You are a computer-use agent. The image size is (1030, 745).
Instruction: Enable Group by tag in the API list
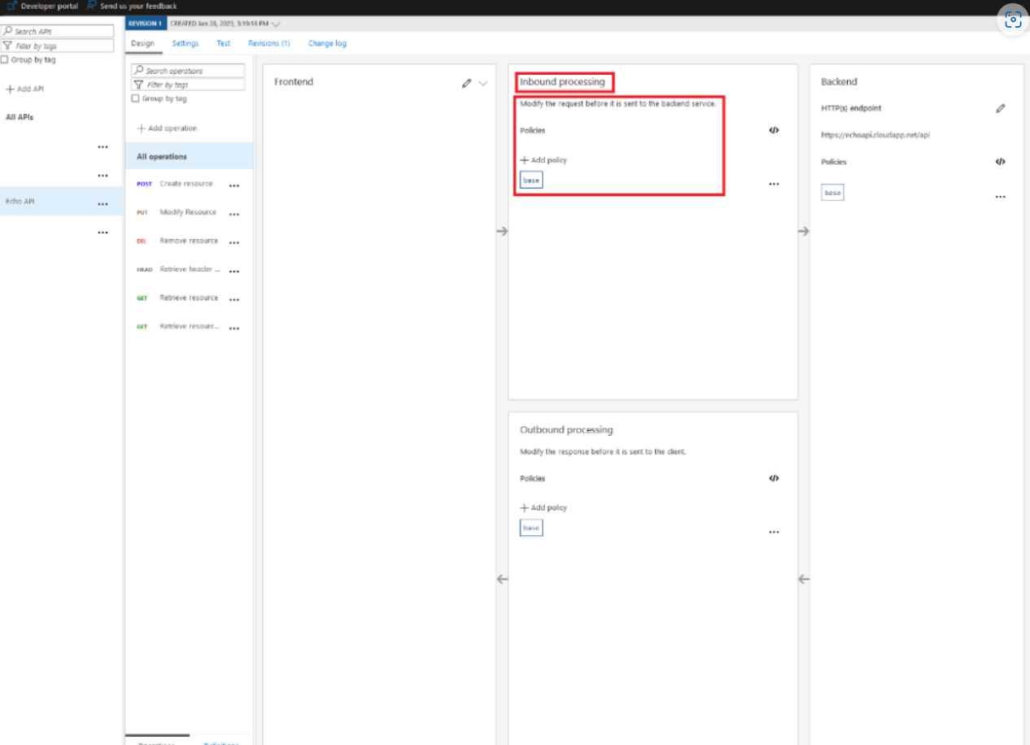6,59
